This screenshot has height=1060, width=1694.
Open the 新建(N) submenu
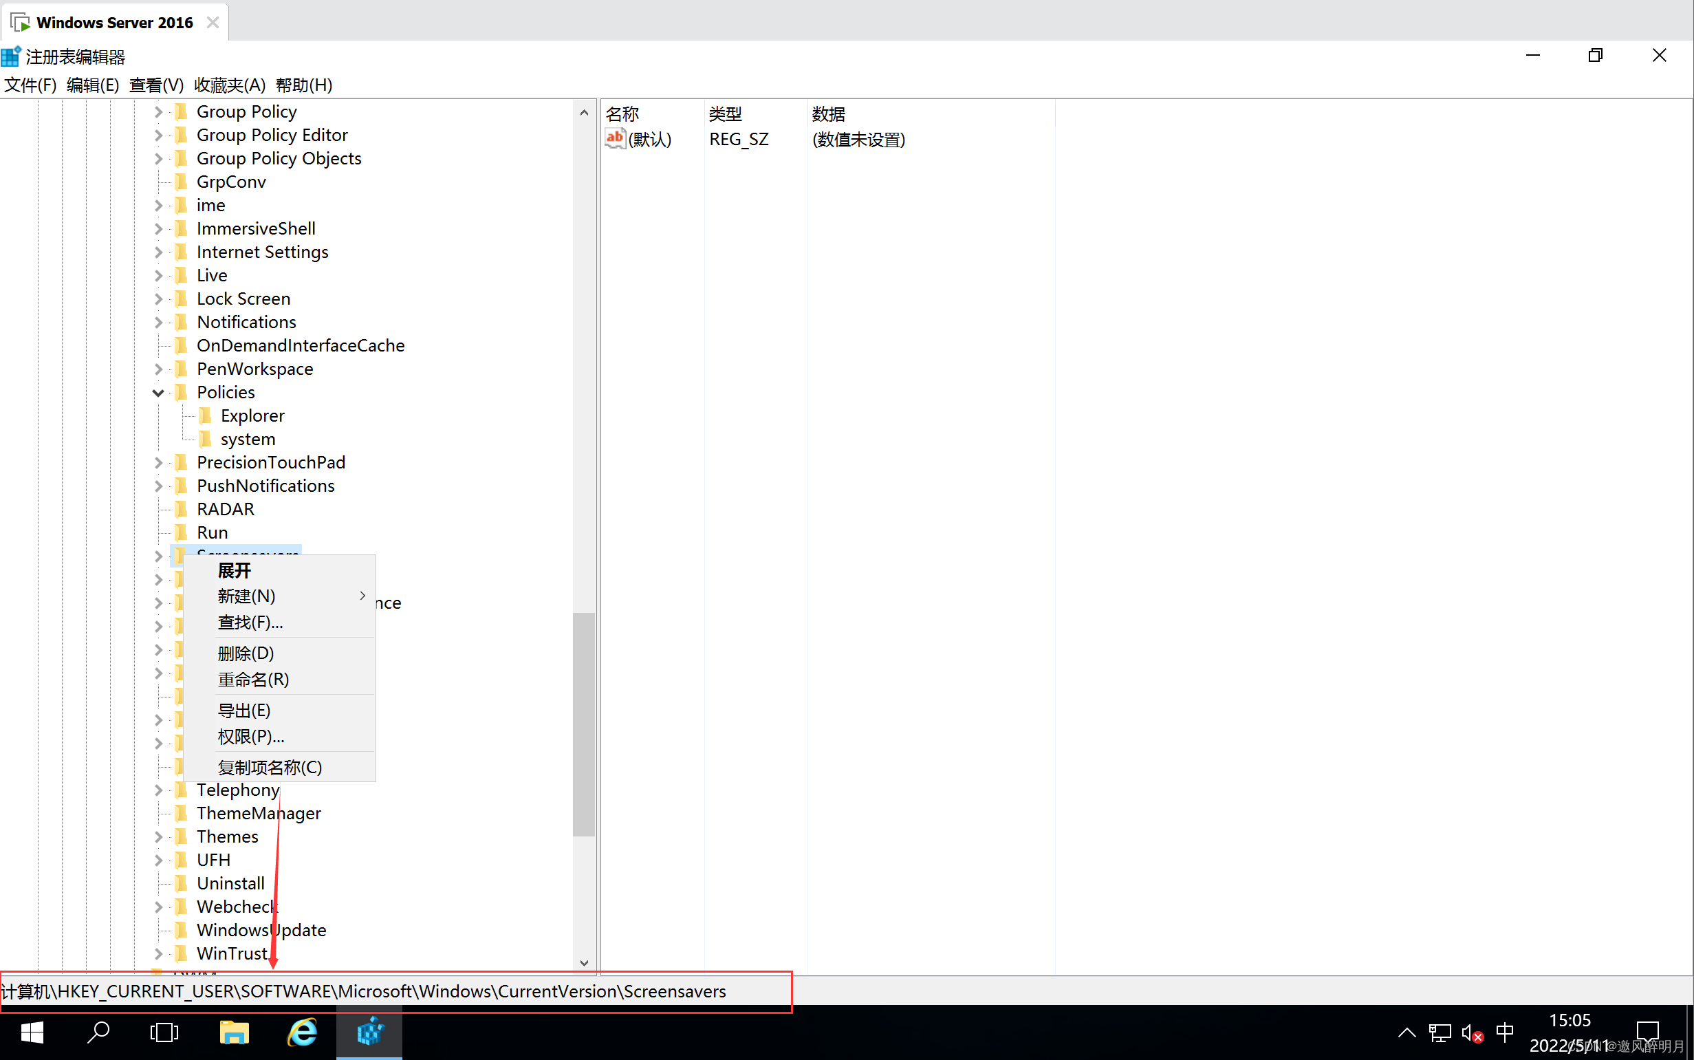tap(279, 596)
